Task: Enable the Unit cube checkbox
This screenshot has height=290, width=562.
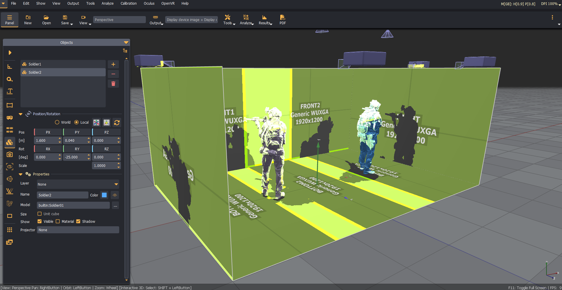Action: coord(40,214)
